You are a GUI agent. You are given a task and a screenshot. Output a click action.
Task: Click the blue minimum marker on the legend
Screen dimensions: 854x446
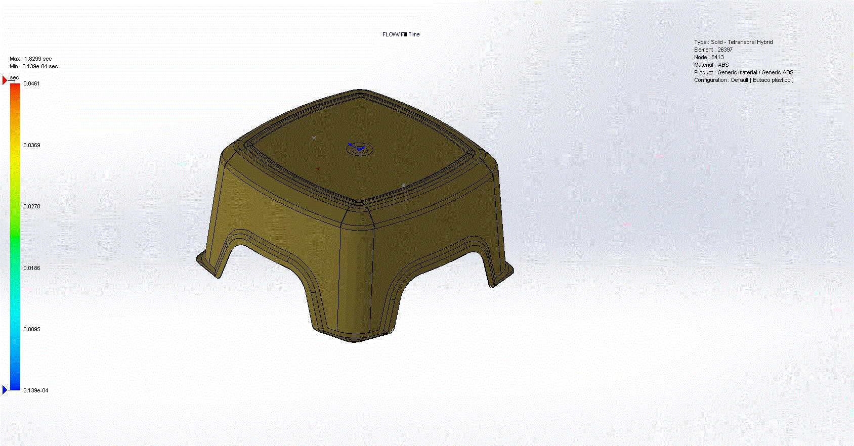(5, 389)
